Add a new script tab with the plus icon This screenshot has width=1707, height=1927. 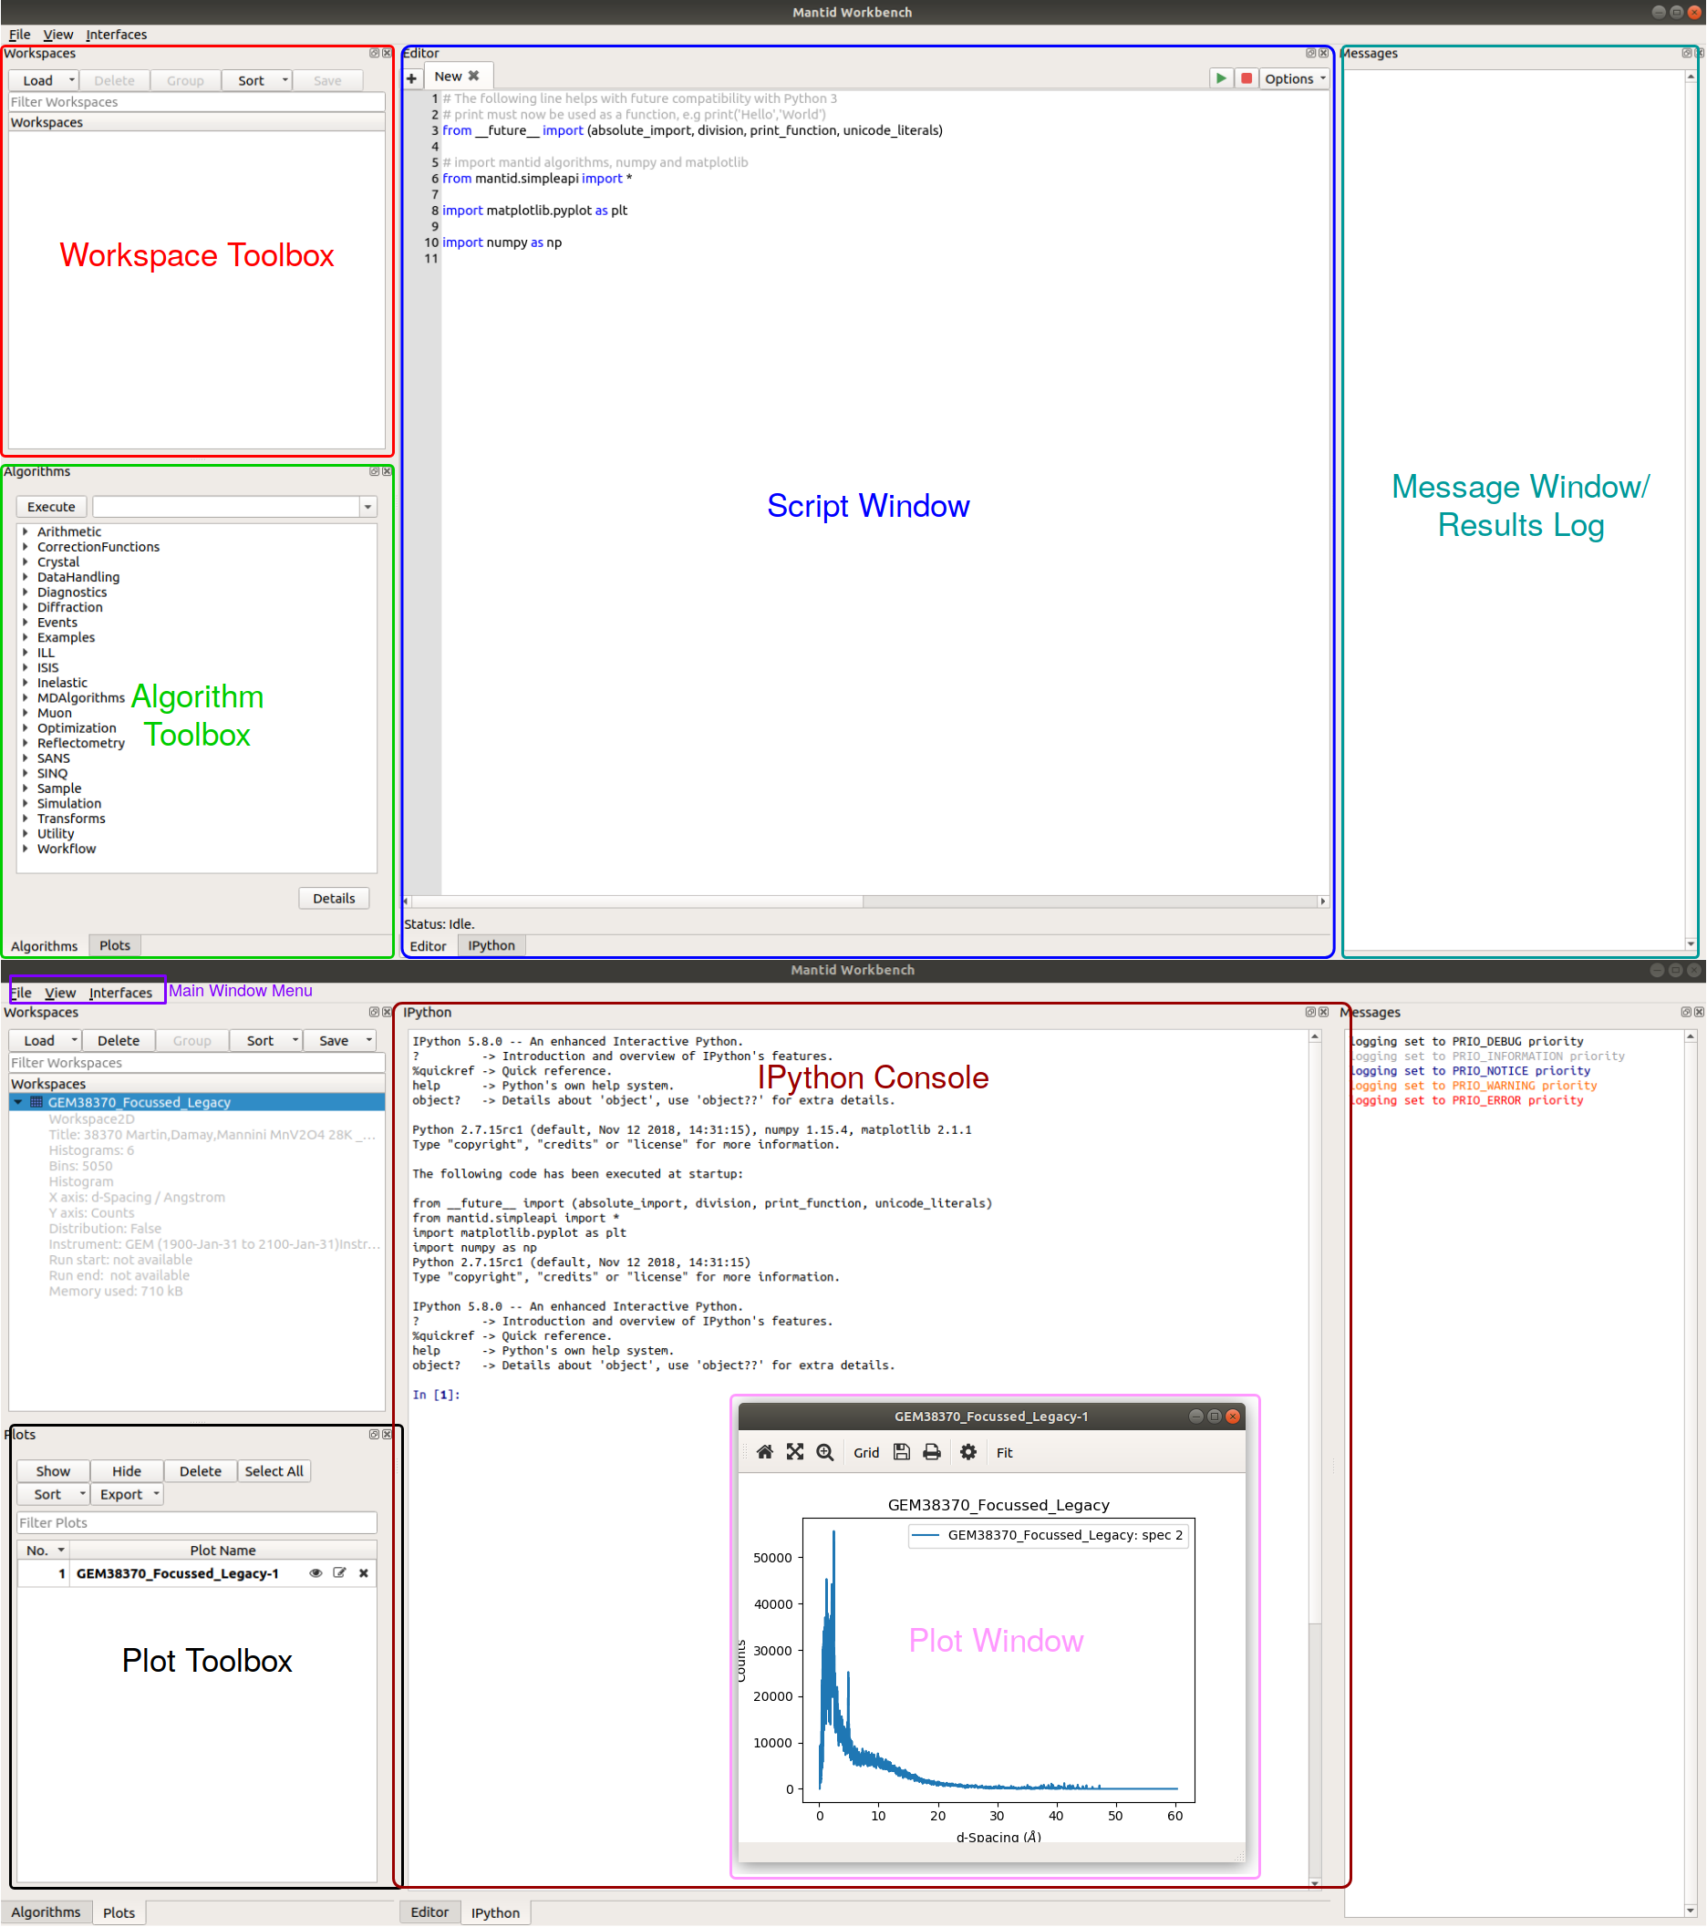coord(411,77)
